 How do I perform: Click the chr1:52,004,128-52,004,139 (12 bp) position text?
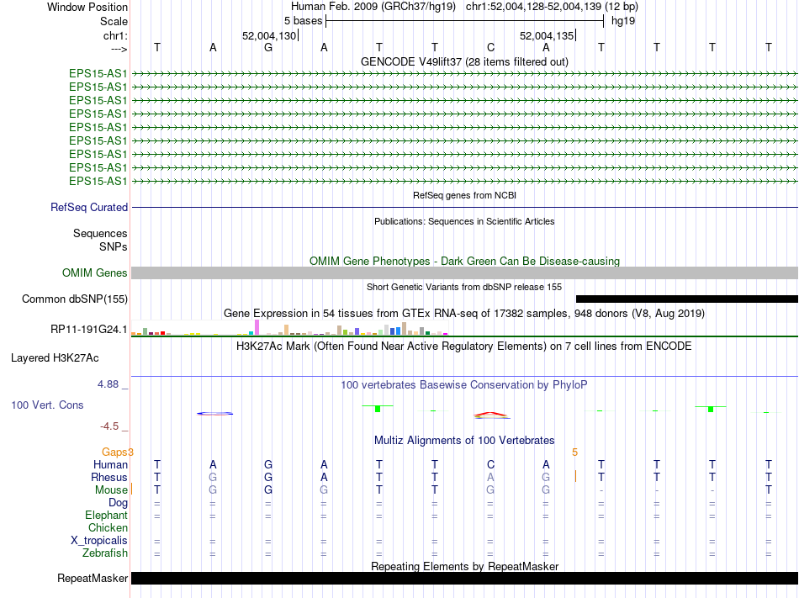pos(552,7)
